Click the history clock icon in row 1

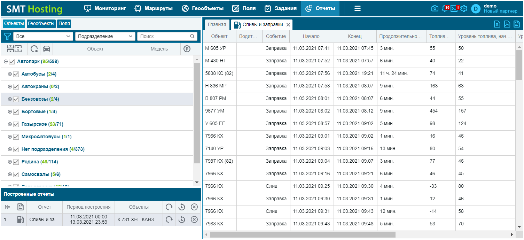point(182,219)
